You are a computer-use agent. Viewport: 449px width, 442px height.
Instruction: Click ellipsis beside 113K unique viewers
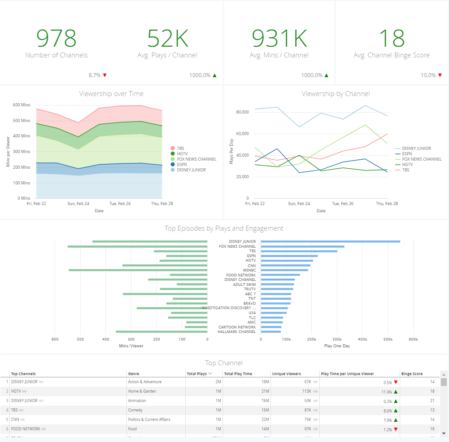click(x=316, y=391)
